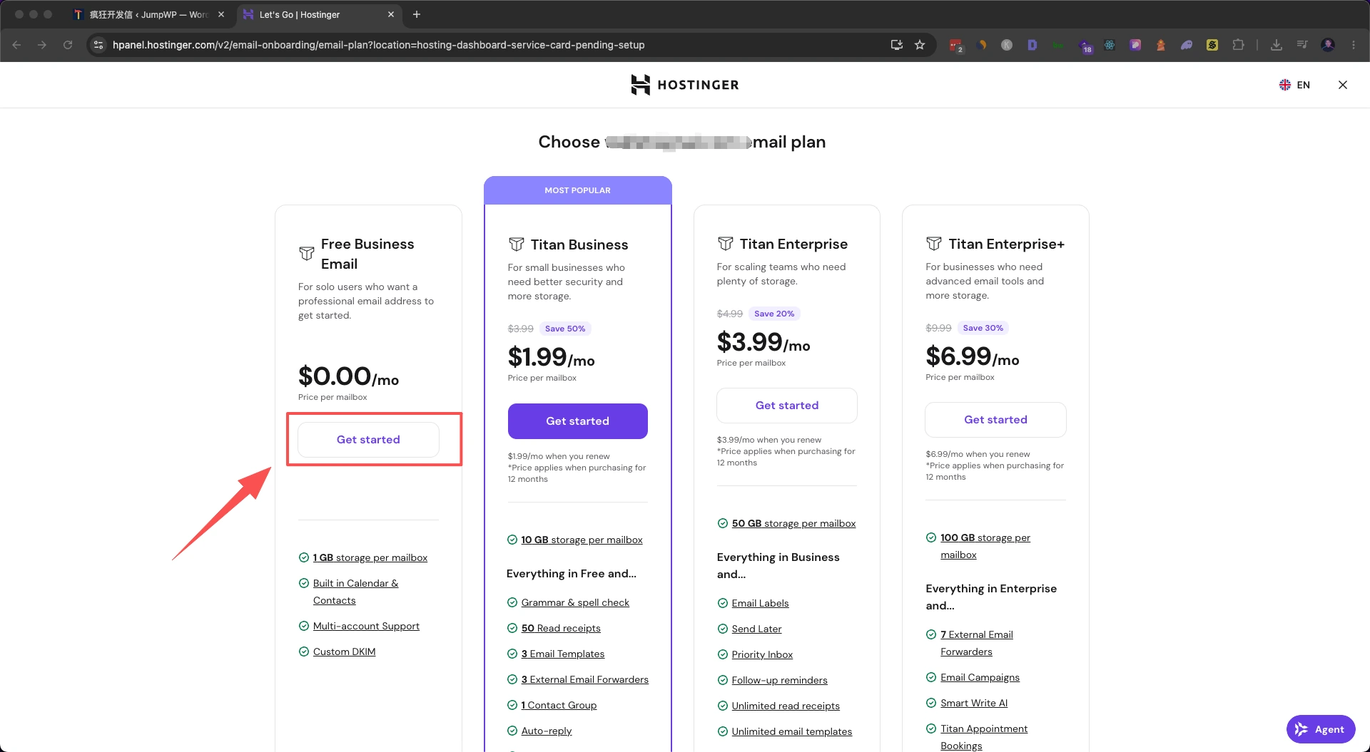Open Titan Appointment Bookings link
The image size is (1370, 752).
[x=984, y=737]
